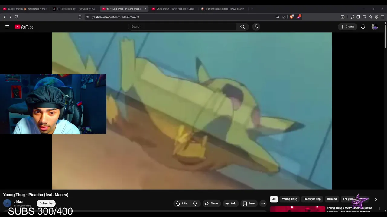
Task: Open Leo AI sparkle icon in toolbar
Action: 370,17
